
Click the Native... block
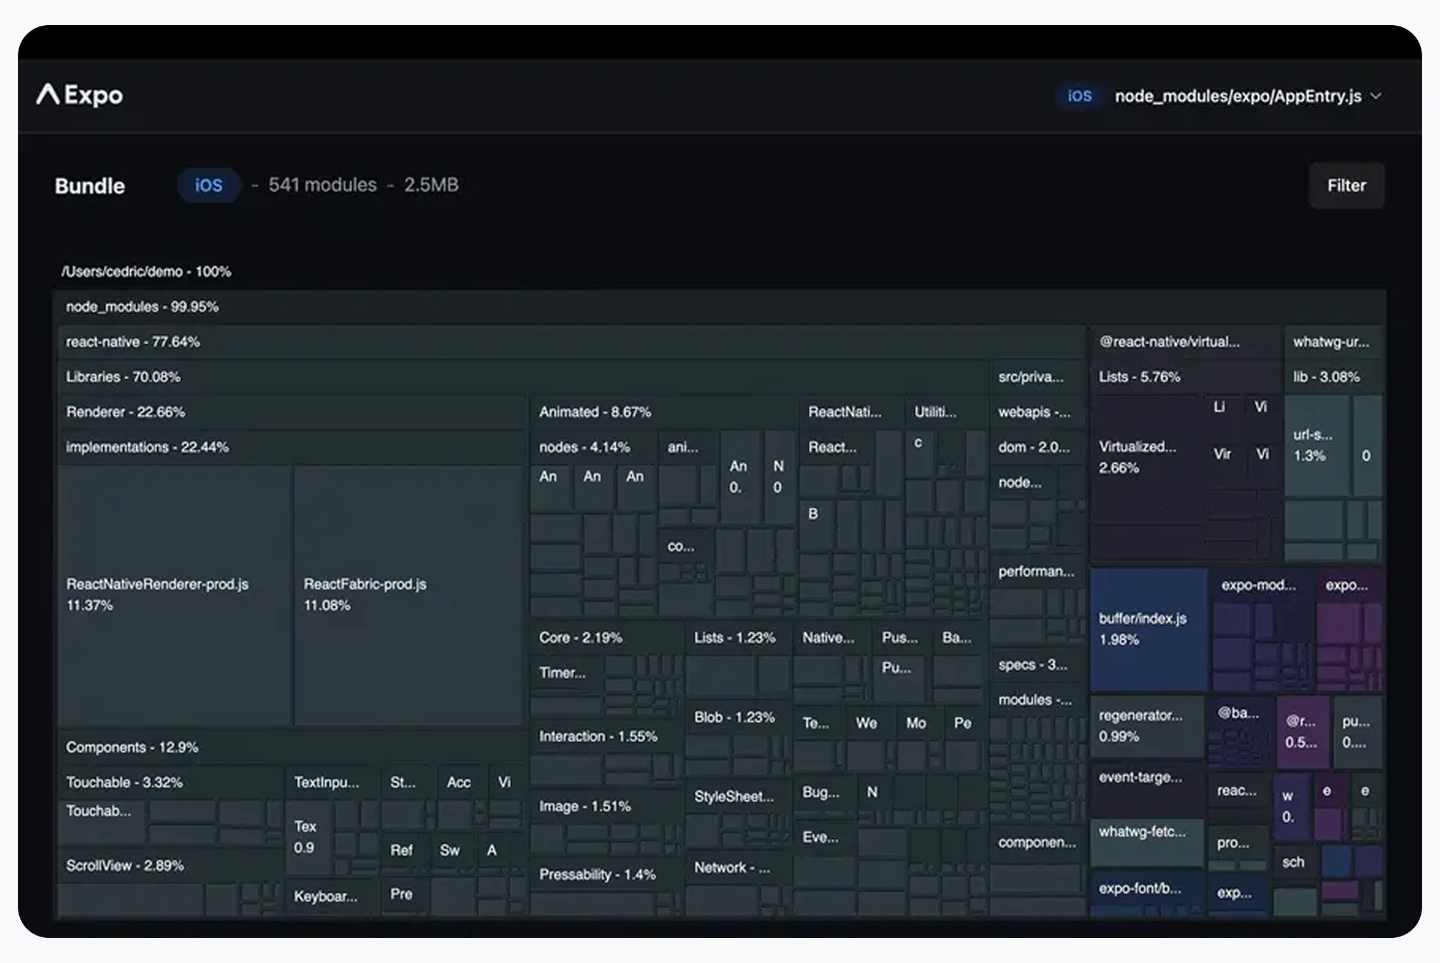coord(832,637)
